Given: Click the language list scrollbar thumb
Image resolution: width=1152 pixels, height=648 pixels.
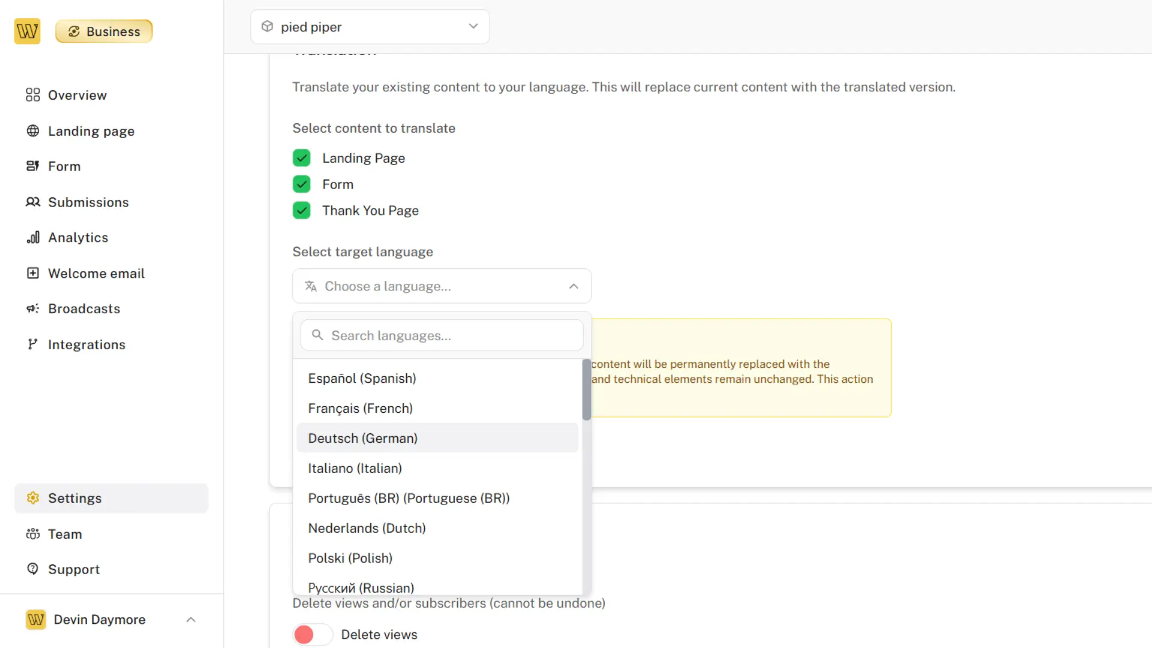Looking at the screenshot, I should pyautogui.click(x=586, y=390).
